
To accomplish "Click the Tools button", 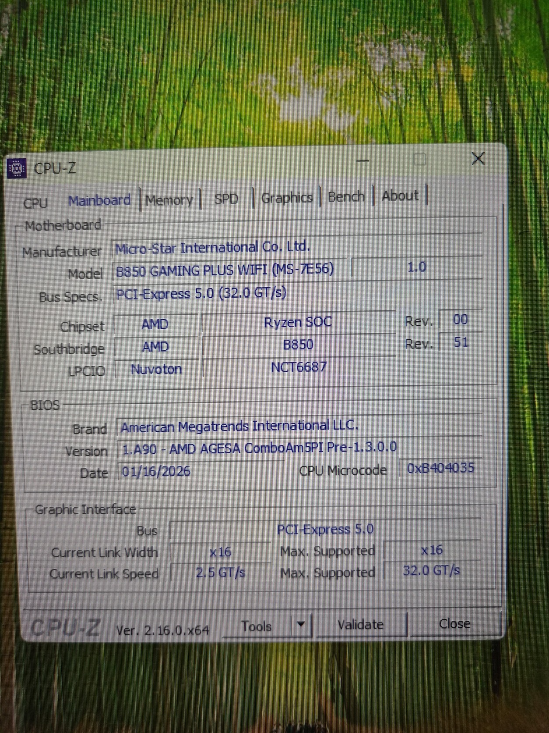I will tap(257, 626).
